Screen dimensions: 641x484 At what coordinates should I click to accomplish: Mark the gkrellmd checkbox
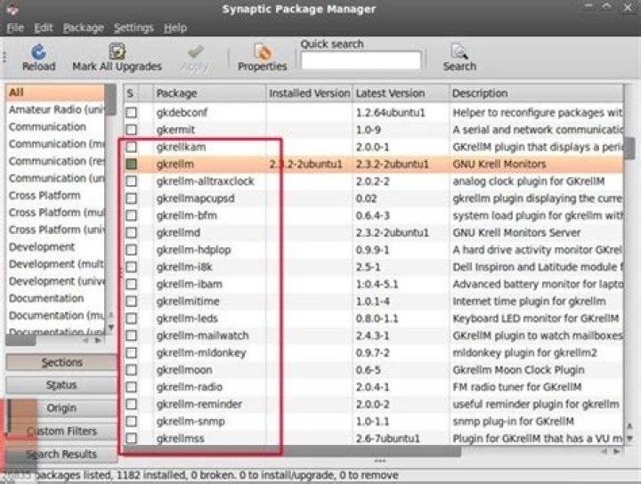(131, 232)
